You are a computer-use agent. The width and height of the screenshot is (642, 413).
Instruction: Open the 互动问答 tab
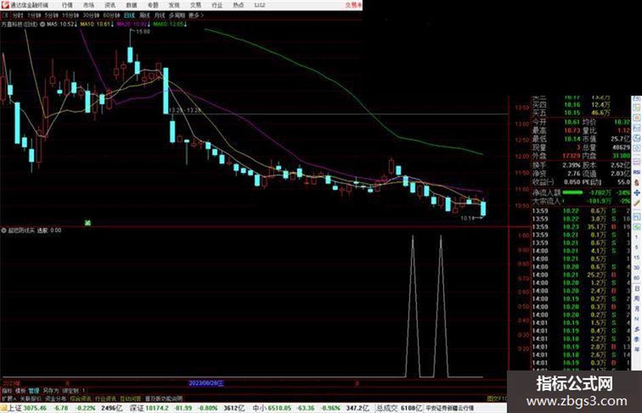click(x=130, y=398)
